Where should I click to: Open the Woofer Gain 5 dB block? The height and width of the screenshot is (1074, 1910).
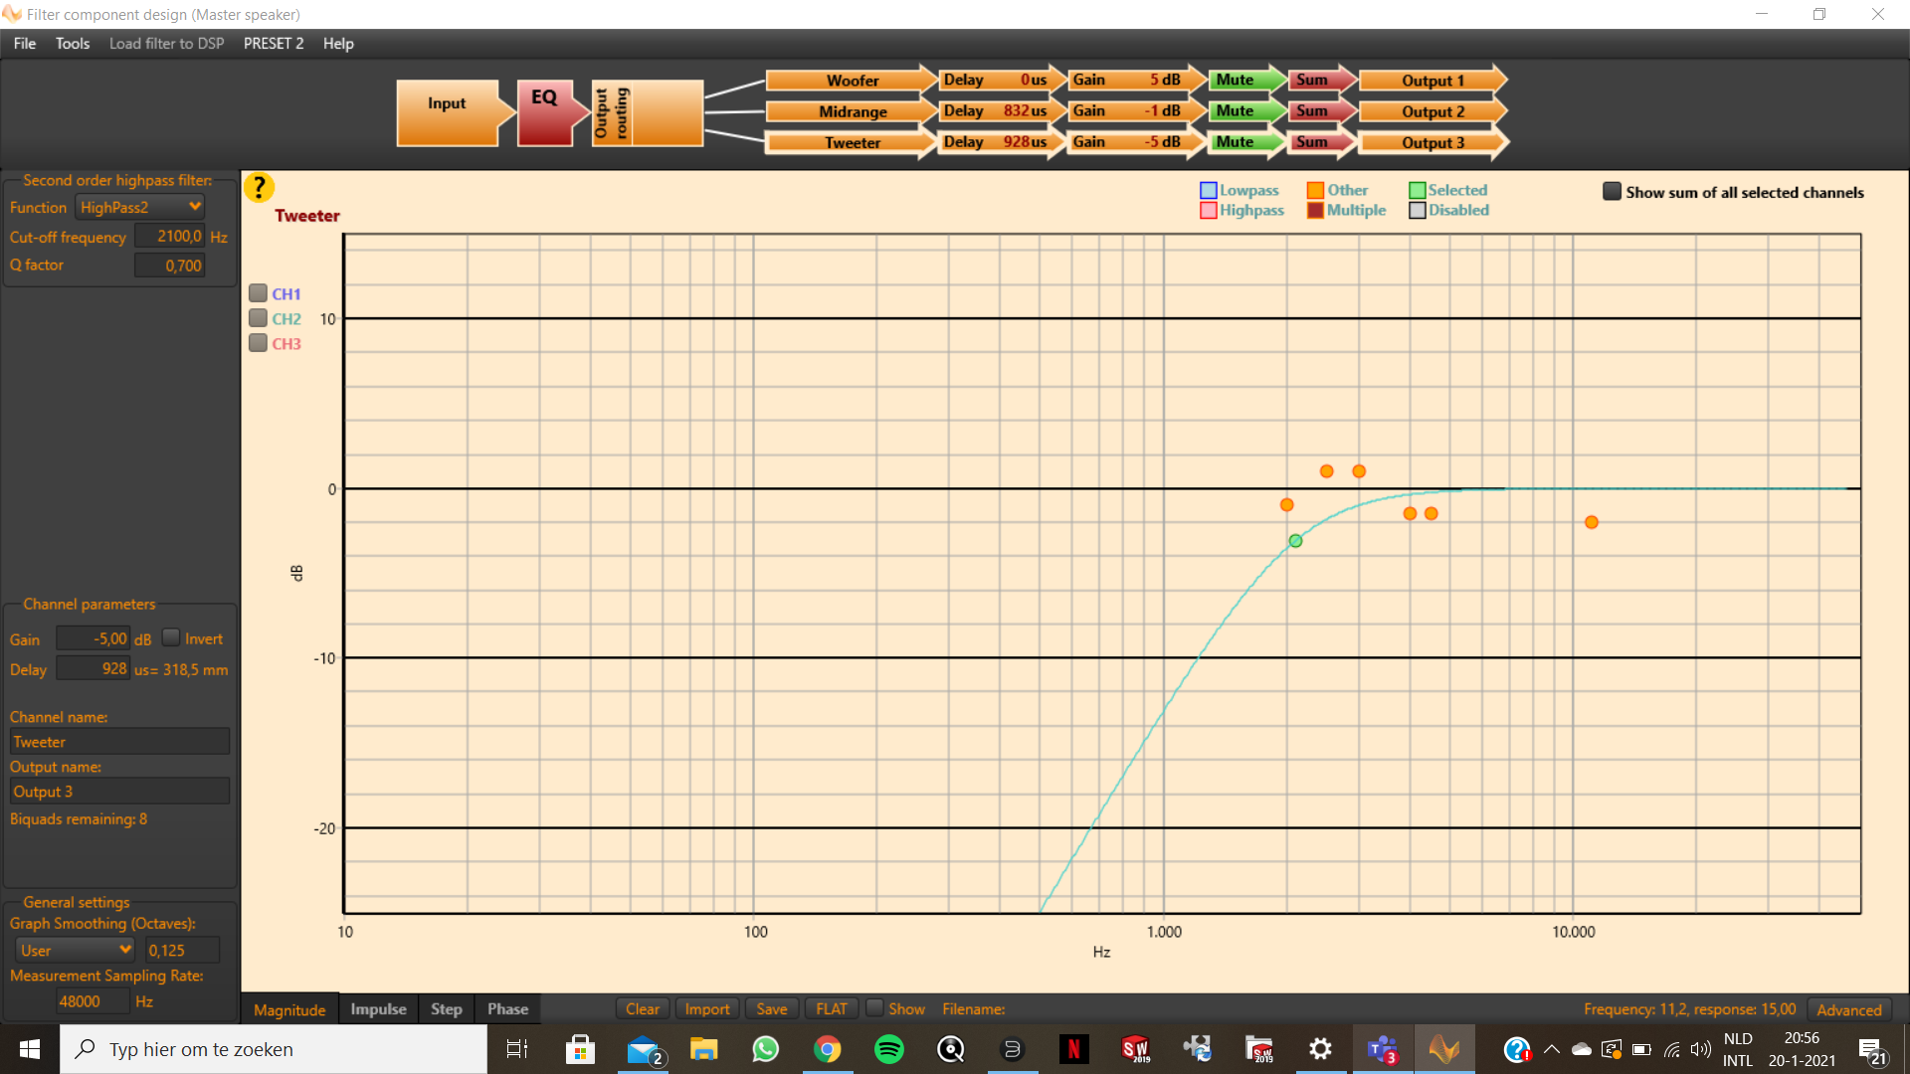pos(1136,81)
